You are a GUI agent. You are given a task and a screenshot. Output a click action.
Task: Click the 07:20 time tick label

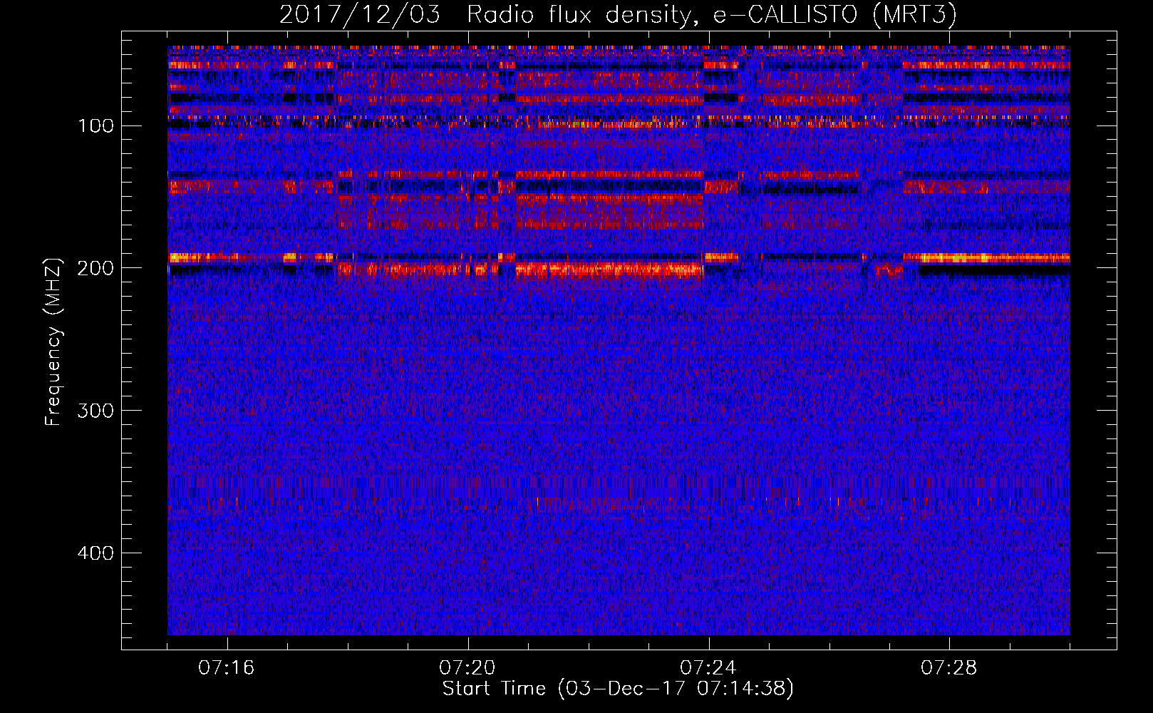(467, 668)
